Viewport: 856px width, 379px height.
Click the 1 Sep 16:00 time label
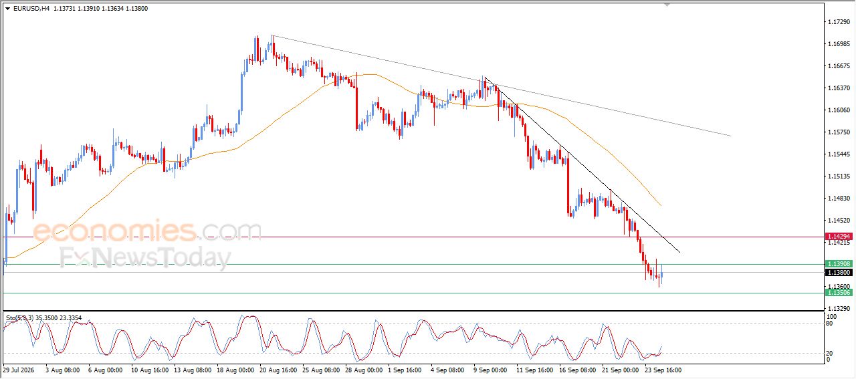[x=405, y=370]
